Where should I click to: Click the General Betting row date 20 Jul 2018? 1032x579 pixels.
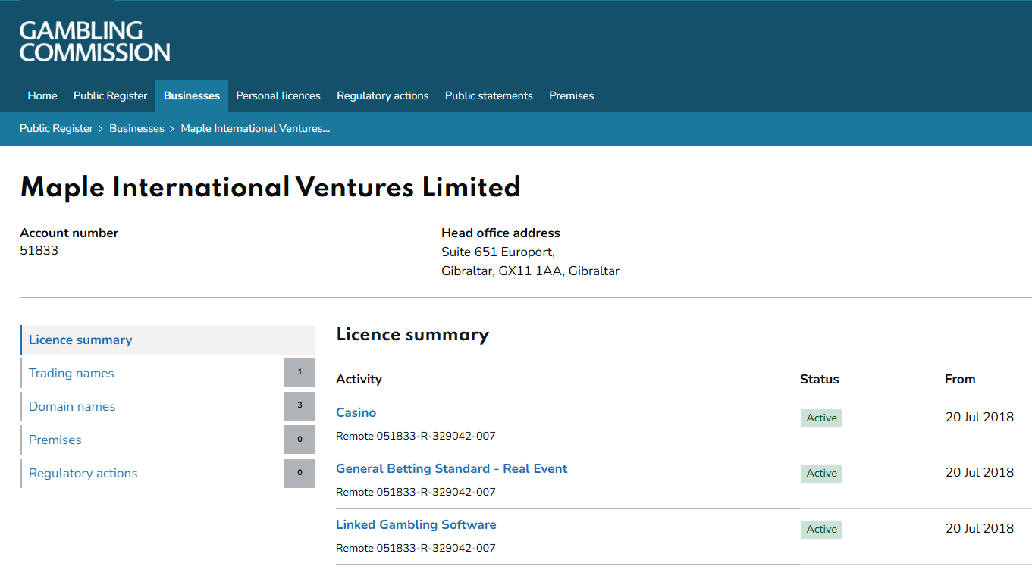point(979,472)
